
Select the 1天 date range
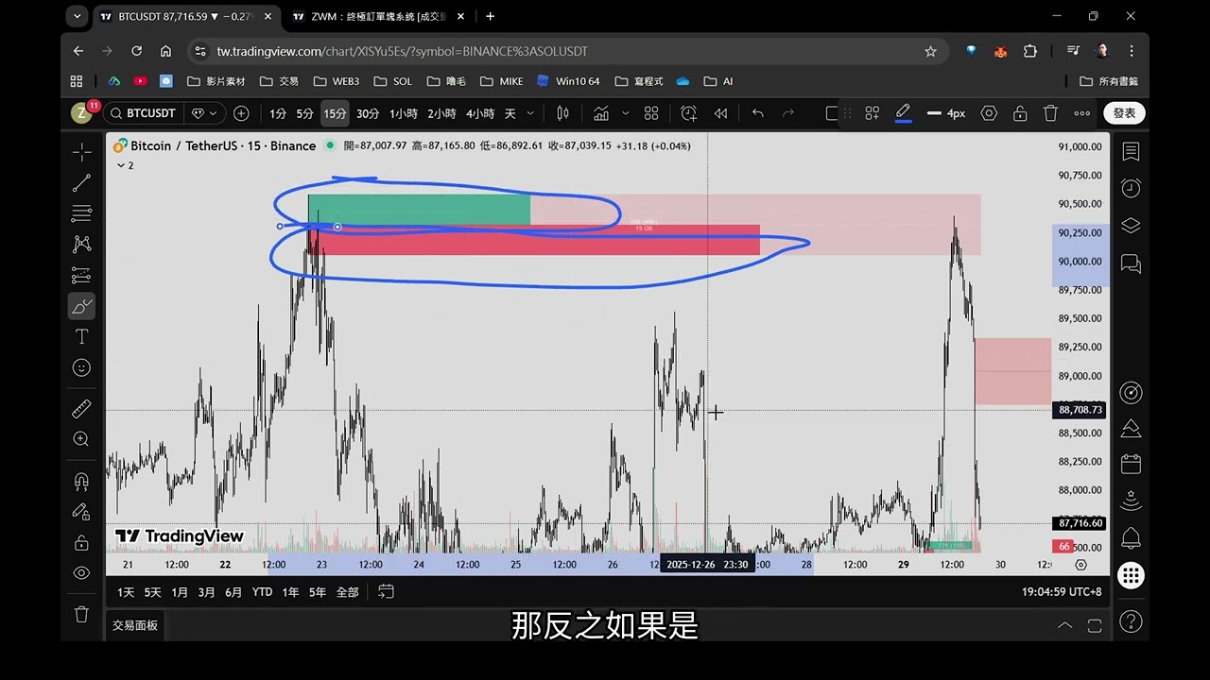pos(126,592)
